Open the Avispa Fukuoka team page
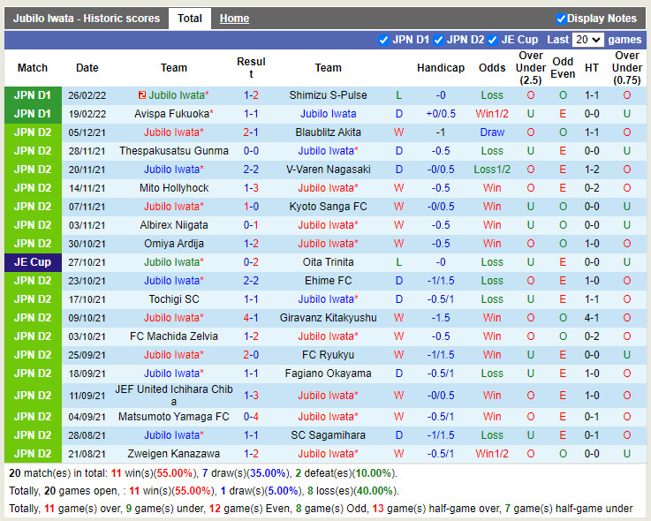 (x=171, y=114)
